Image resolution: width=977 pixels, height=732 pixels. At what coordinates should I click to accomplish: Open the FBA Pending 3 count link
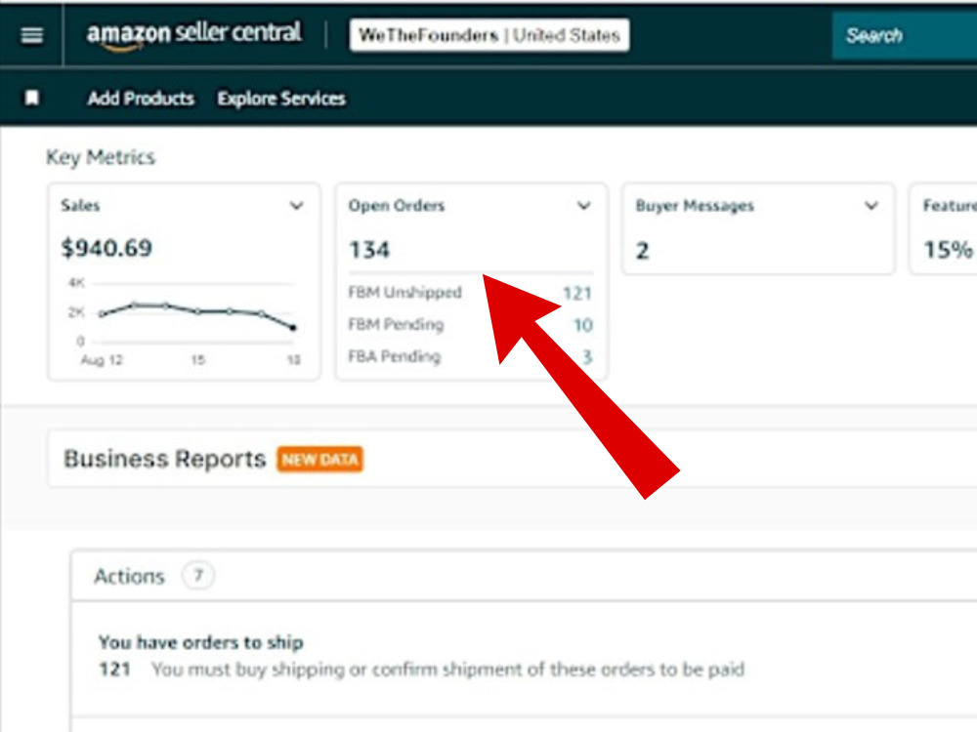[x=587, y=356]
